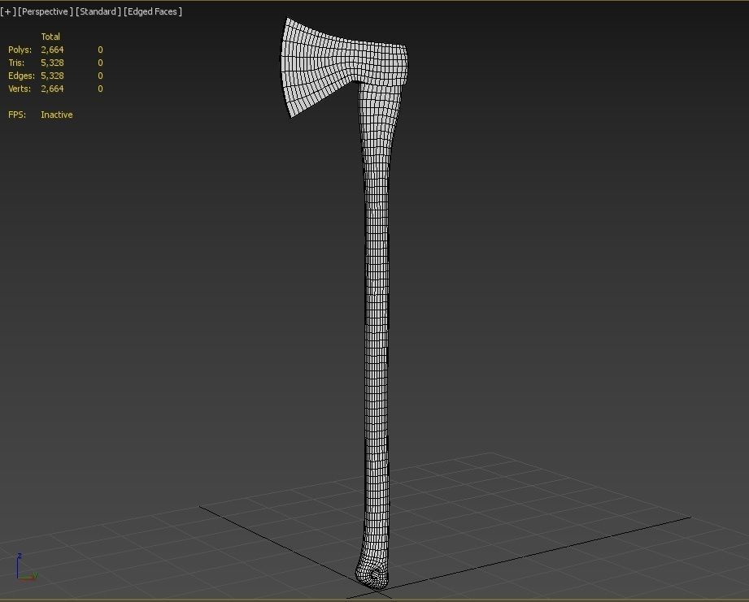The width and height of the screenshot is (749, 602).
Task: Click the Polys count 2,664 statistic
Action: click(52, 50)
